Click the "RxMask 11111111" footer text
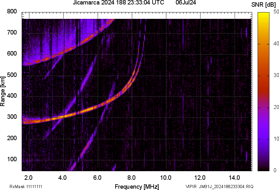Viewport: 279px width, 190px height. point(26,186)
